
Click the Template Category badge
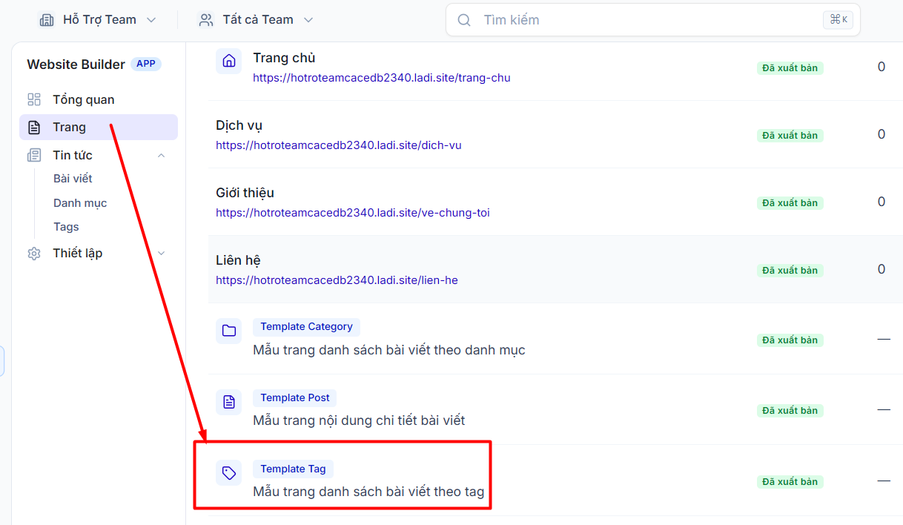point(306,327)
